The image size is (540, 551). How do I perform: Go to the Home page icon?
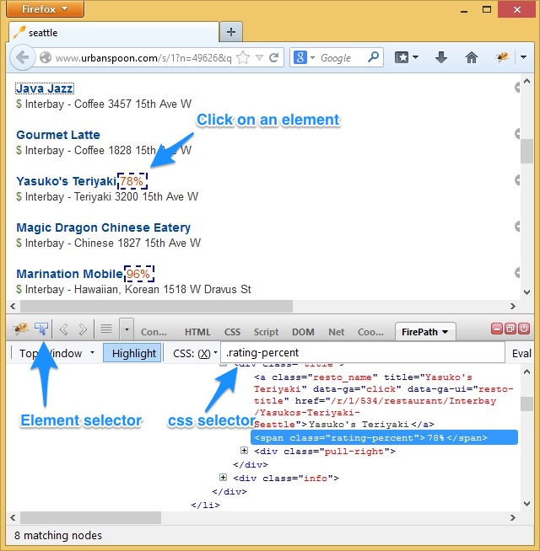[x=472, y=57]
